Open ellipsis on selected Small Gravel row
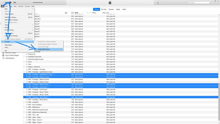The width and height of the screenshot is (220, 124). click(49, 87)
